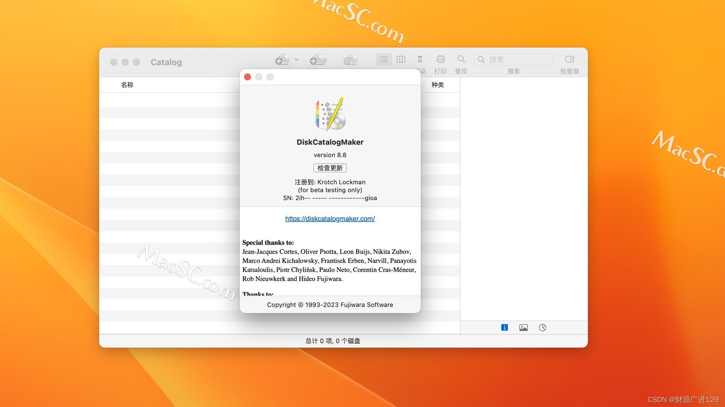Focus the Catalog search field

(x=514, y=59)
